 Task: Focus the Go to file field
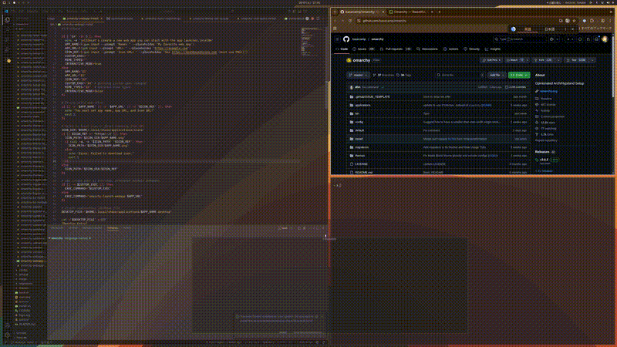[460, 75]
